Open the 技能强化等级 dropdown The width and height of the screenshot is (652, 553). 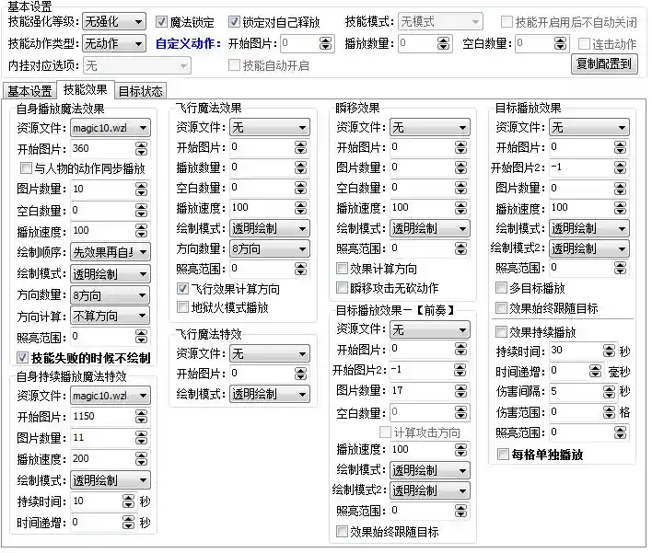tap(114, 21)
